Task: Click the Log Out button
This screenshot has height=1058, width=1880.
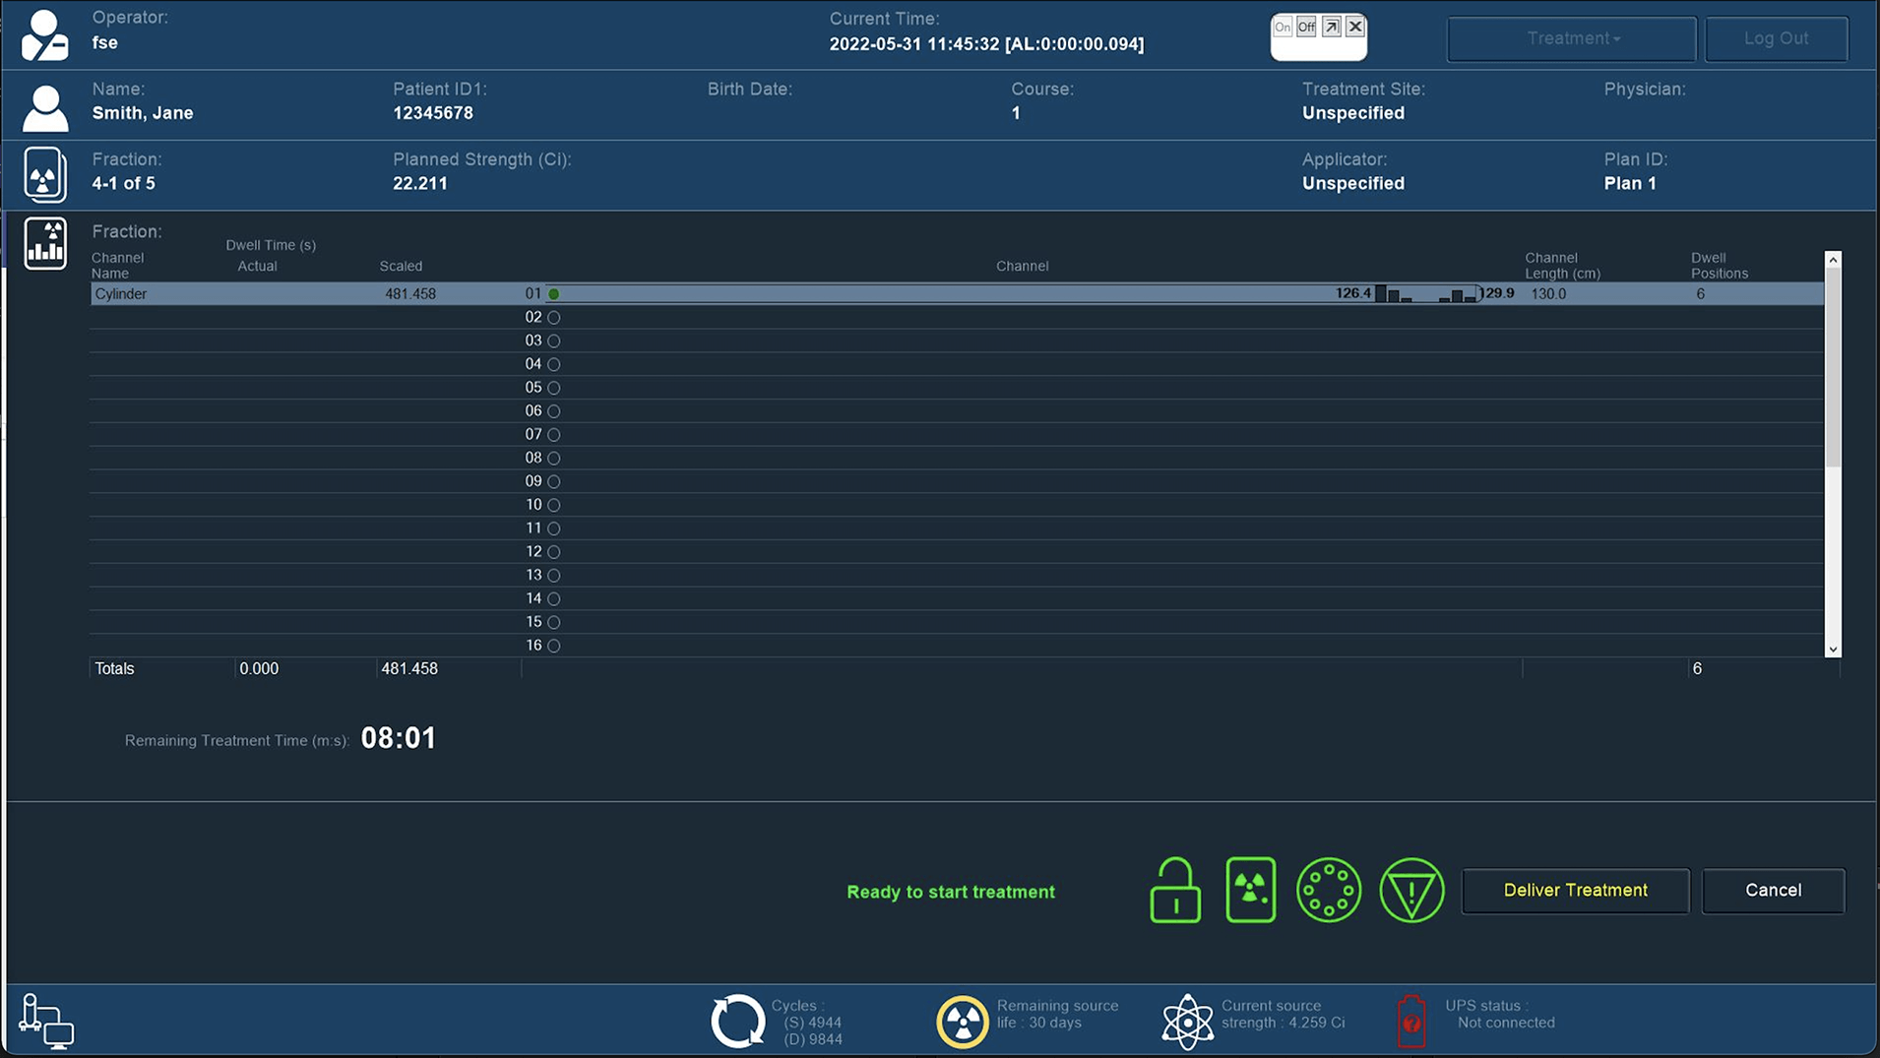Action: [x=1776, y=38]
